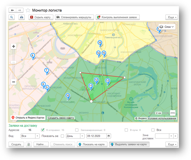The width and height of the screenshot is (191, 160).
Task: Zoom out on the map with minus
Action: coord(14,82)
